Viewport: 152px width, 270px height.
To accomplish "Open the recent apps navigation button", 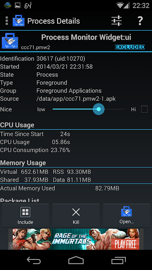I will (x=119, y=261).
